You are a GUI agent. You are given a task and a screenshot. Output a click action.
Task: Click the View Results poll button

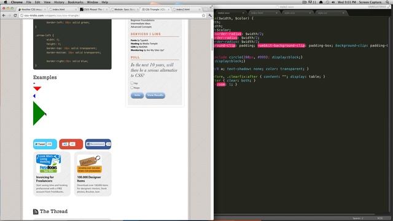155,95
